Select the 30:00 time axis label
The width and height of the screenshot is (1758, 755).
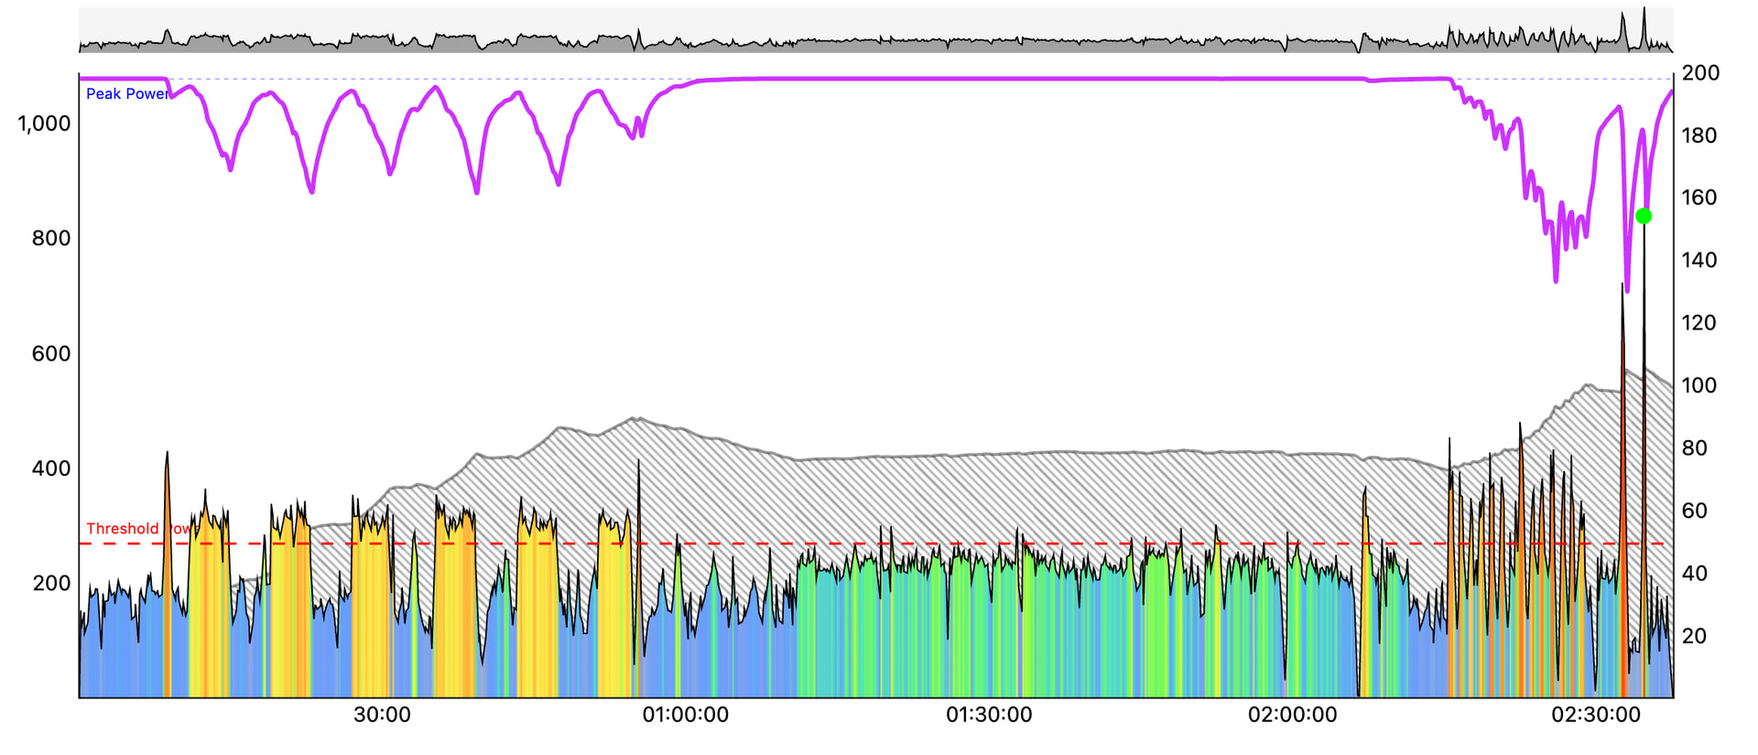pyautogui.click(x=382, y=715)
